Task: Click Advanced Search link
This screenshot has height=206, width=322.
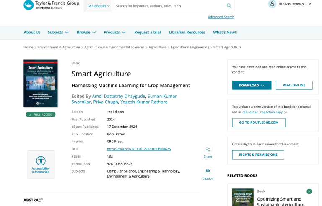Action: click(x=221, y=17)
